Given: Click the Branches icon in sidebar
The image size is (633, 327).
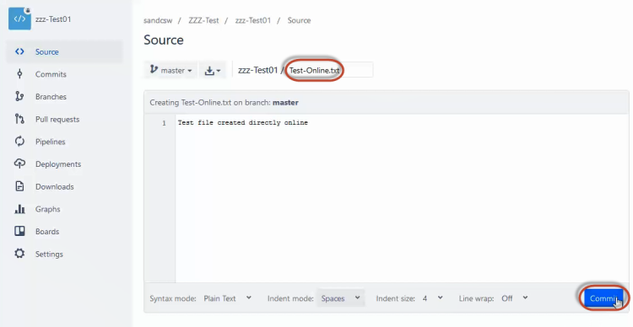Looking at the screenshot, I should (x=19, y=97).
